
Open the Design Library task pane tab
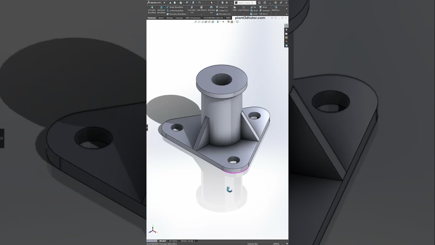pos(286,30)
